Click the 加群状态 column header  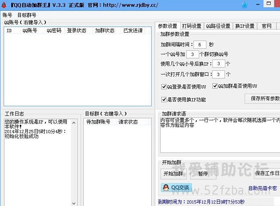pos(107,31)
